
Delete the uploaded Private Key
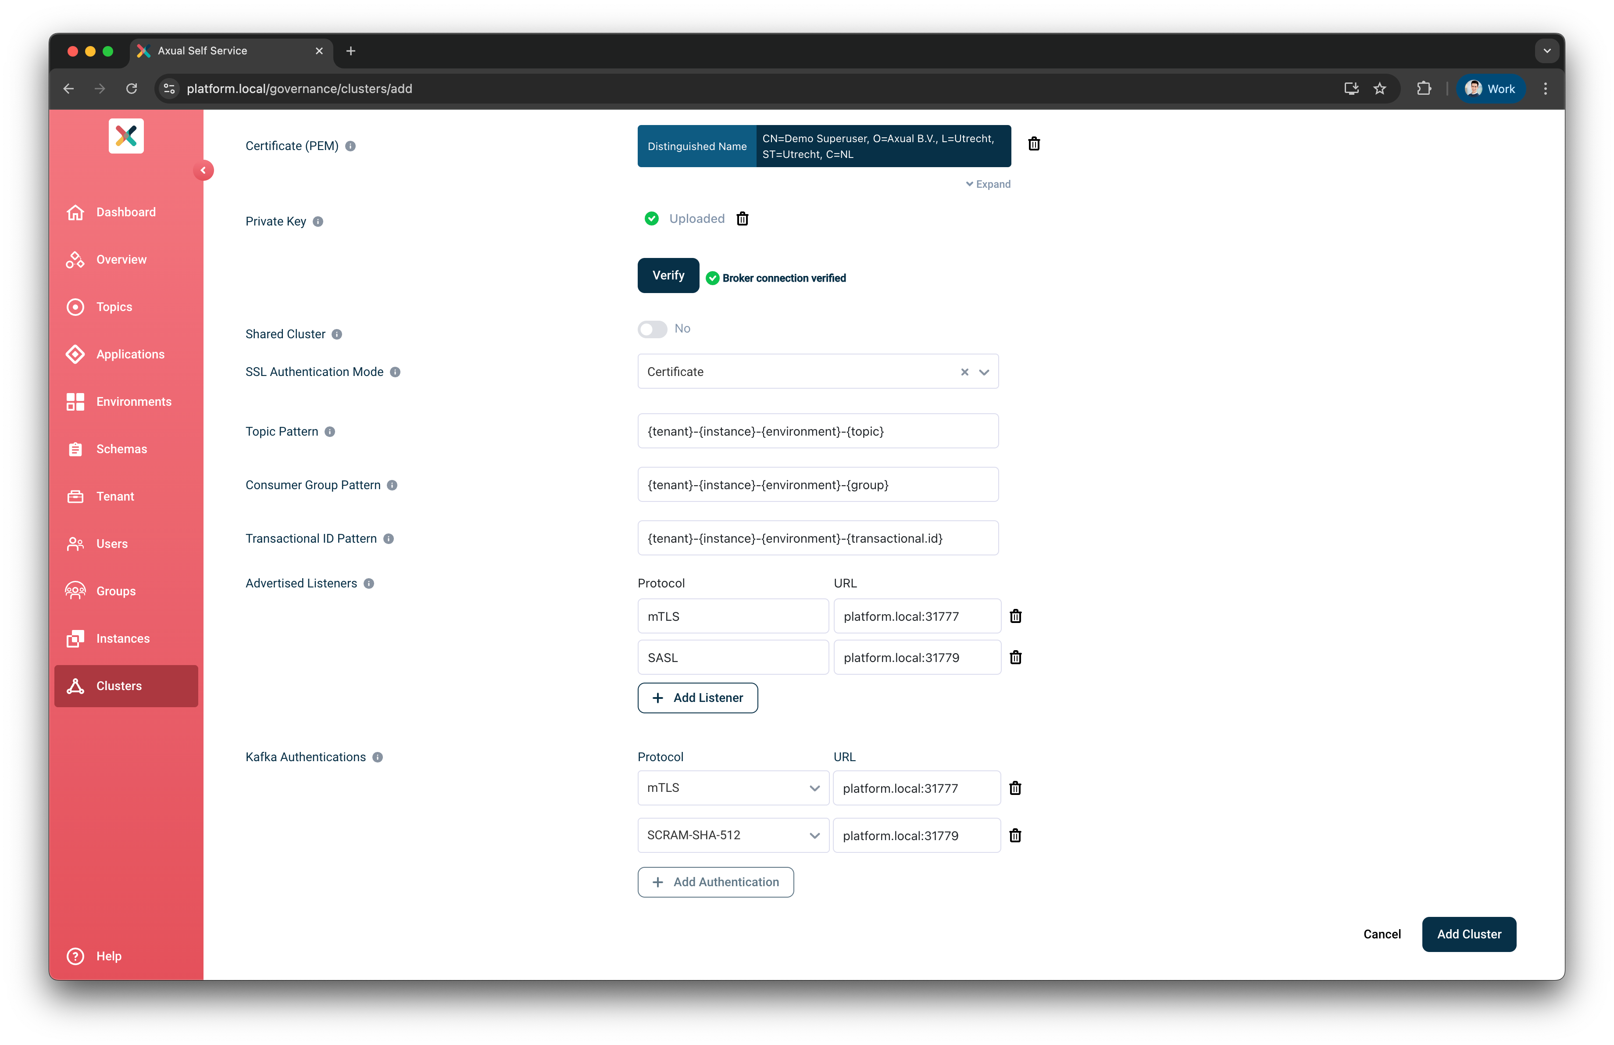[x=743, y=218]
